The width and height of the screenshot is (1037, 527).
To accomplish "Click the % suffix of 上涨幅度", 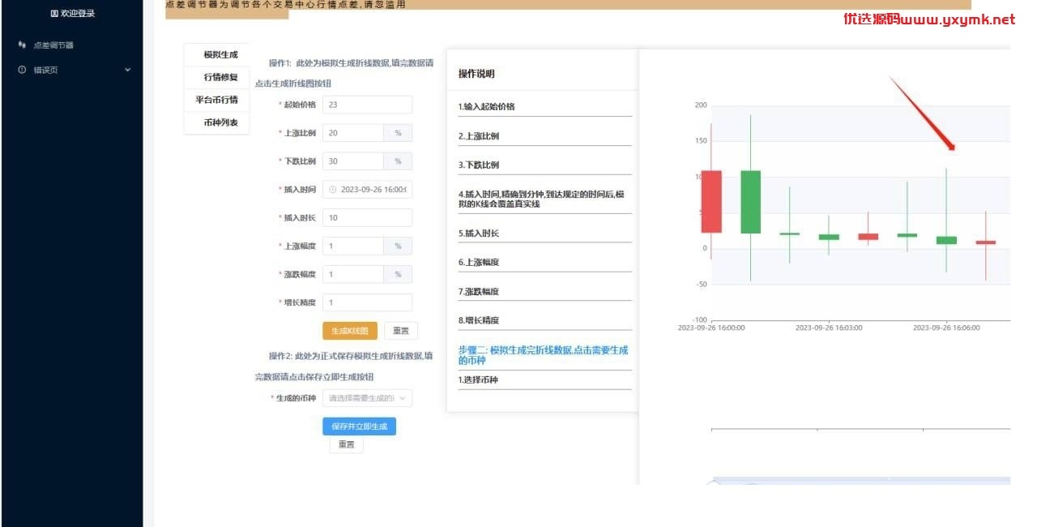I will pos(398,246).
